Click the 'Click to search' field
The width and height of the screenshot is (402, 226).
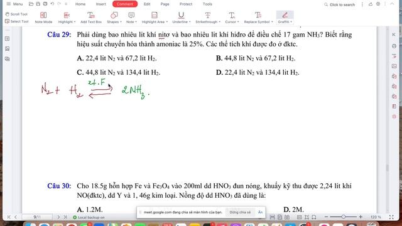pos(340,4)
